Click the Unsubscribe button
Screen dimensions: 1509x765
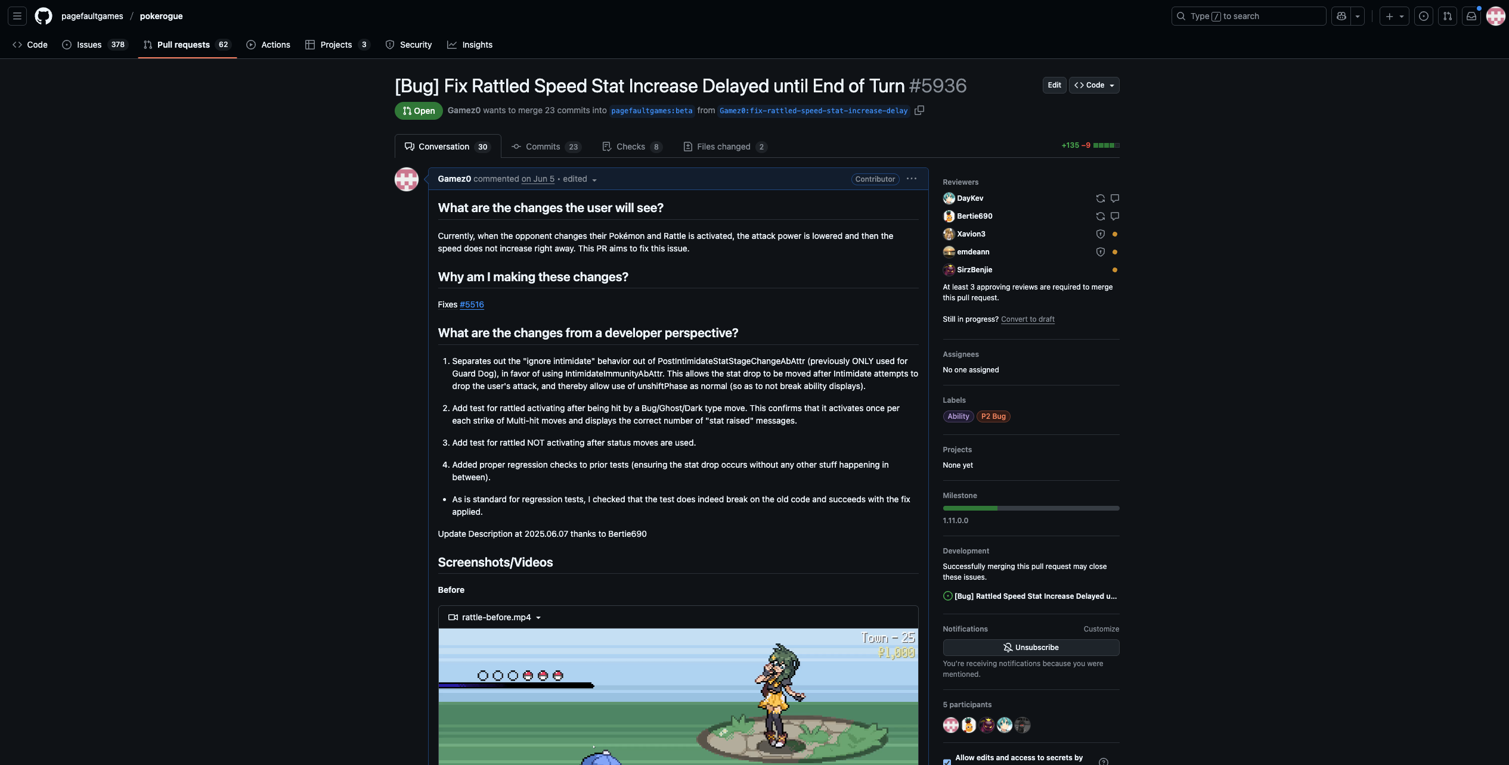[1031, 648]
